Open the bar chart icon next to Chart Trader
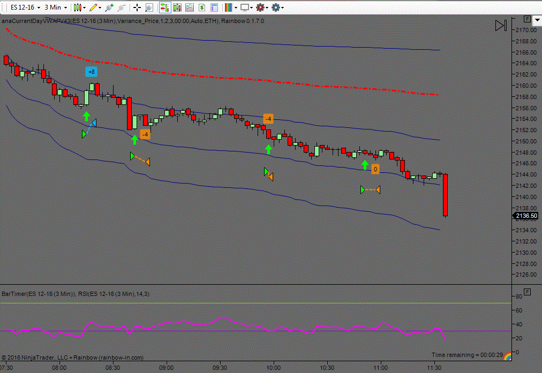The height and width of the screenshot is (373, 542). coord(177,7)
